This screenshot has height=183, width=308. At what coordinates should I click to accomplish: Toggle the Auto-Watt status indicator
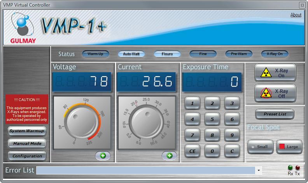click(x=131, y=54)
